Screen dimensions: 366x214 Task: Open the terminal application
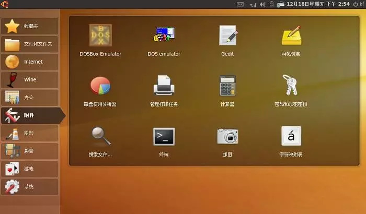[164, 137]
